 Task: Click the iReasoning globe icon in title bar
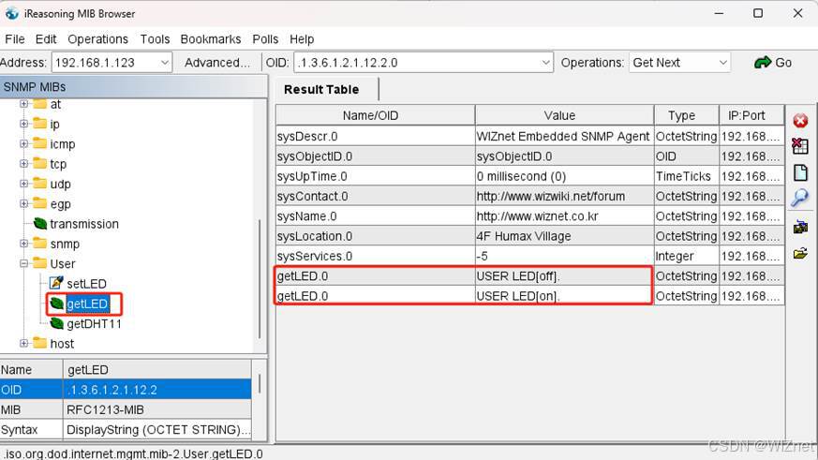[x=11, y=13]
